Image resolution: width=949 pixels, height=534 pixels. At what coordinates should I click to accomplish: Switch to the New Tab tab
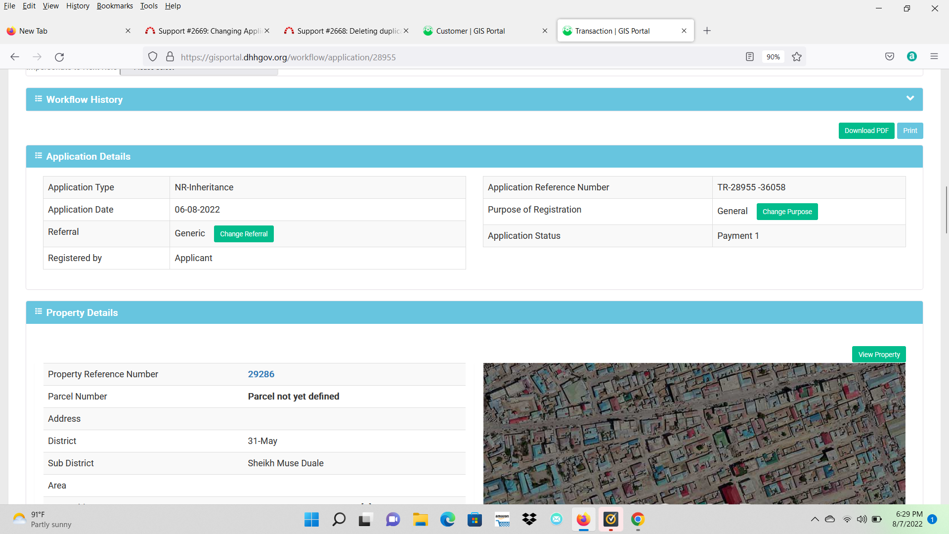click(x=69, y=31)
